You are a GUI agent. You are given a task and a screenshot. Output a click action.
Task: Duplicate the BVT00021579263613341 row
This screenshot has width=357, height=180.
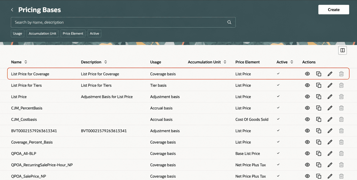point(319,131)
